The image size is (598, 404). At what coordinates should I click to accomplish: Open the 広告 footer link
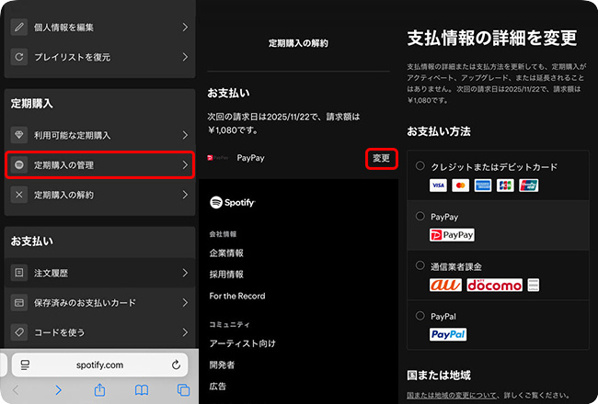(218, 387)
